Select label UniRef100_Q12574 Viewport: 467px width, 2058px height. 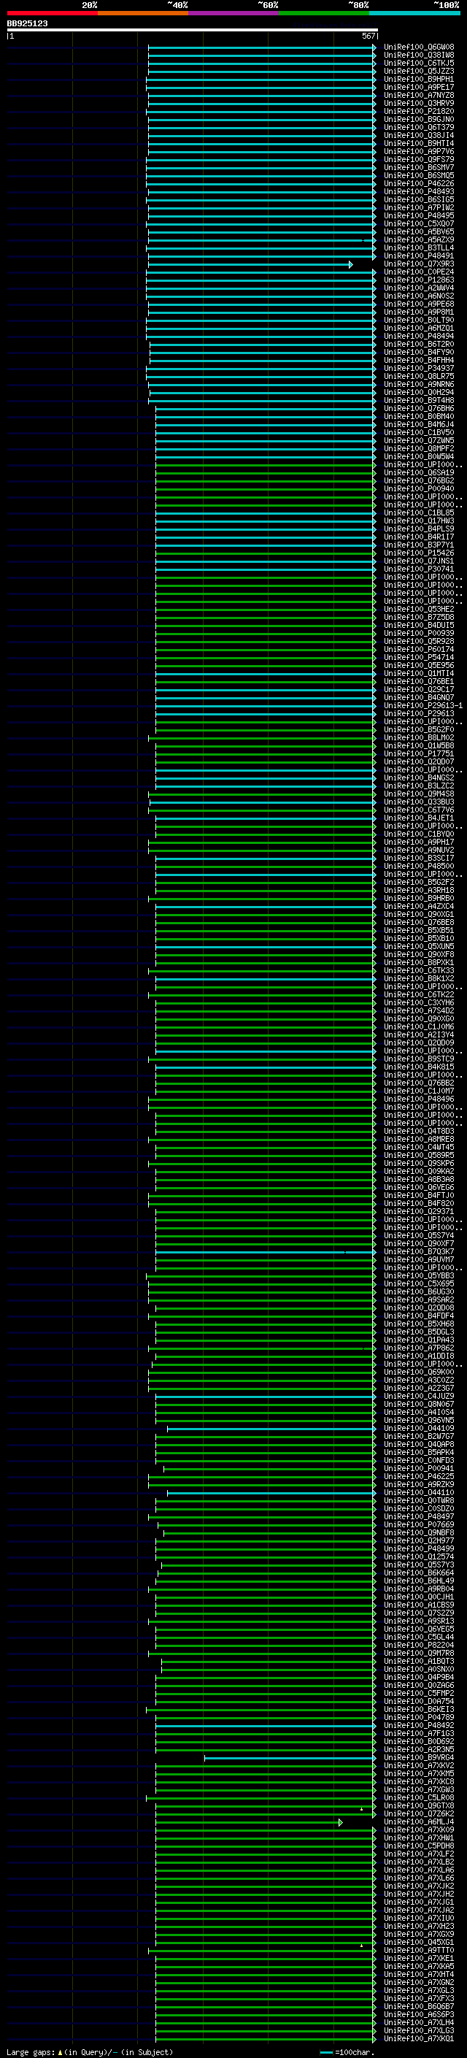419,1557
